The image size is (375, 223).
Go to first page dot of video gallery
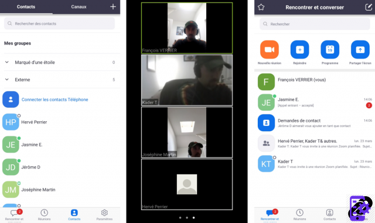pos(180,218)
